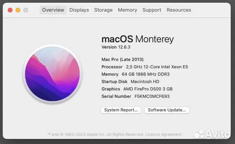Viewport: 235px width, 144px height.
Task: Click the greyed-out zoom window button
Action: [x=26, y=10]
